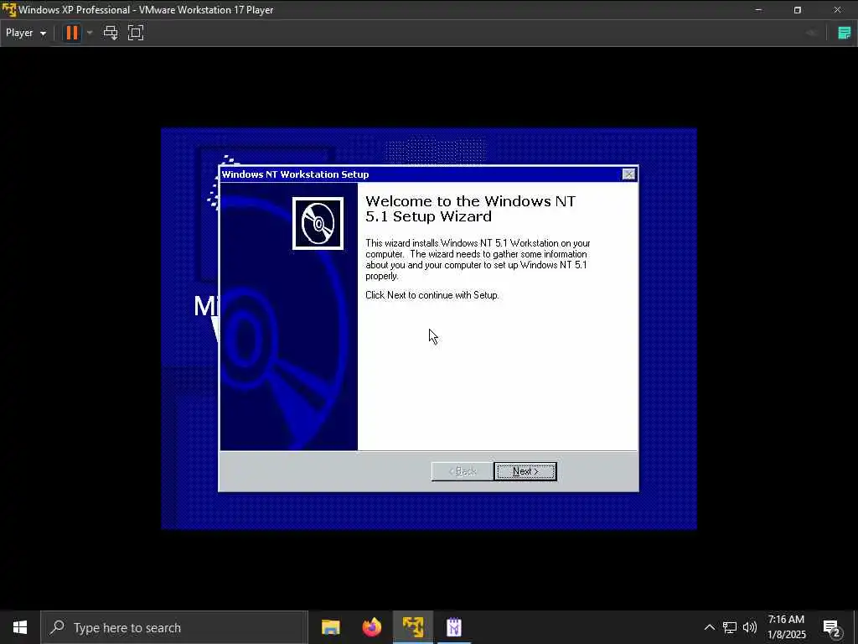This screenshot has height=644, width=858.
Task: Open network status tray icon
Action: 730,627
